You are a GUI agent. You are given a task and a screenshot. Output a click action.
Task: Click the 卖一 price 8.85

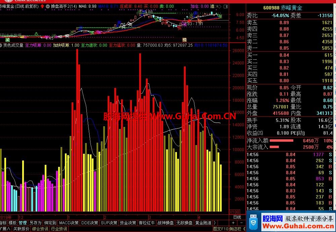(x=284, y=48)
